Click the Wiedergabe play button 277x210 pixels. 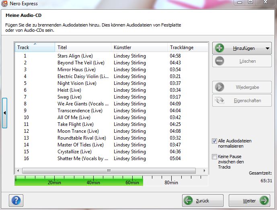coord(242,87)
